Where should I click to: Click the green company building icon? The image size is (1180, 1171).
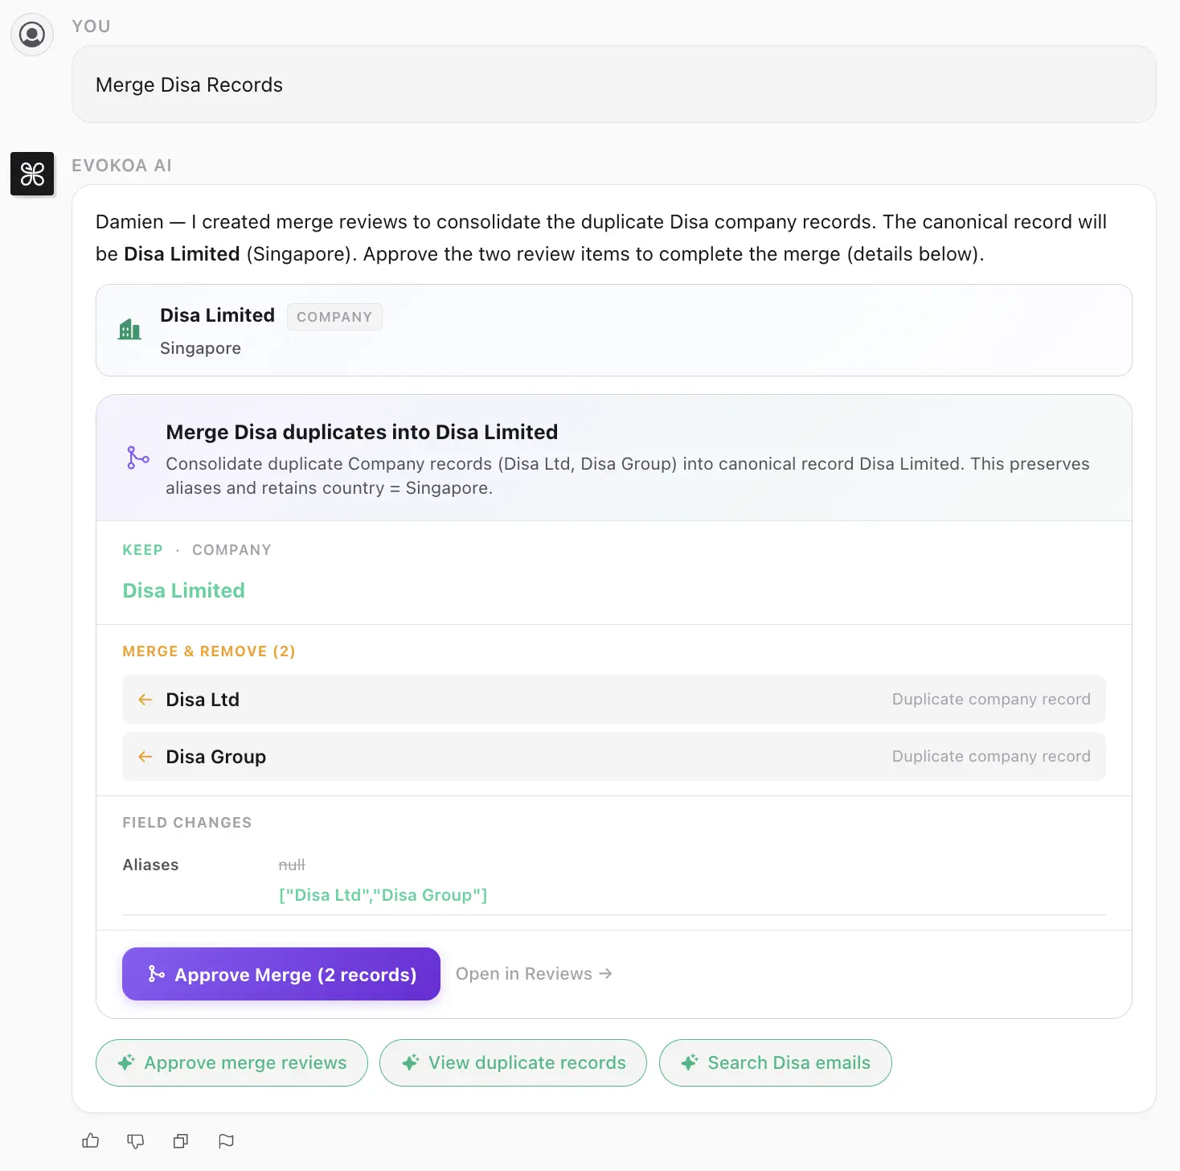(x=129, y=330)
